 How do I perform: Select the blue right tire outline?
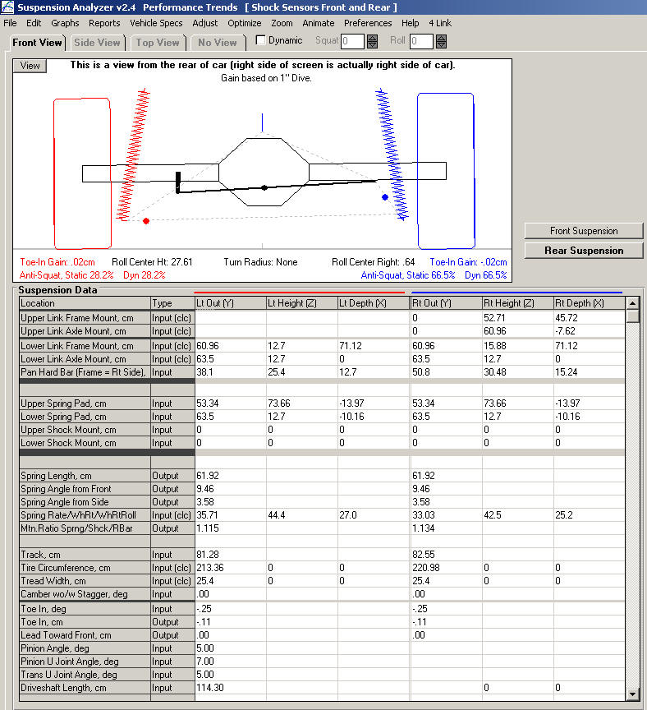point(446,171)
